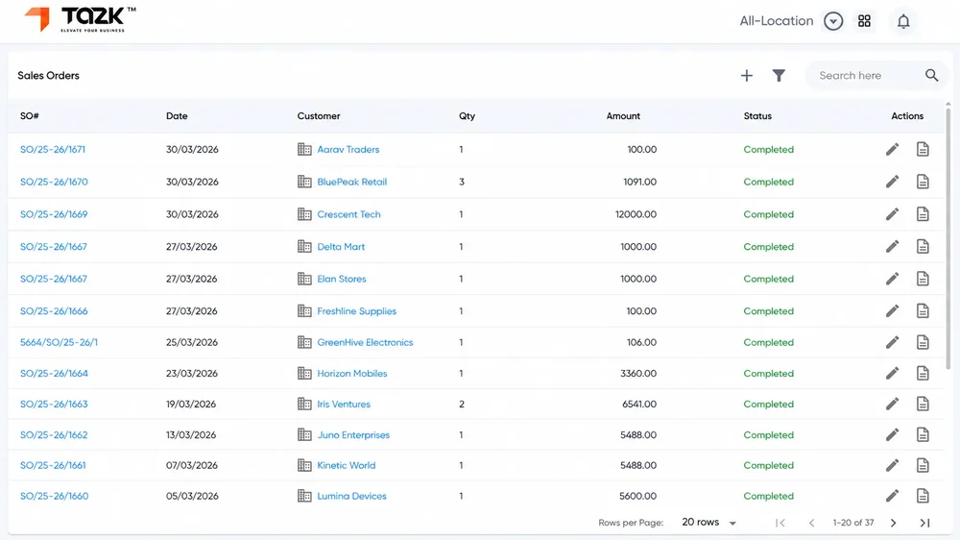This screenshot has height=540, width=960.
Task: Sort by the SO# column header
Action: pyautogui.click(x=30, y=116)
